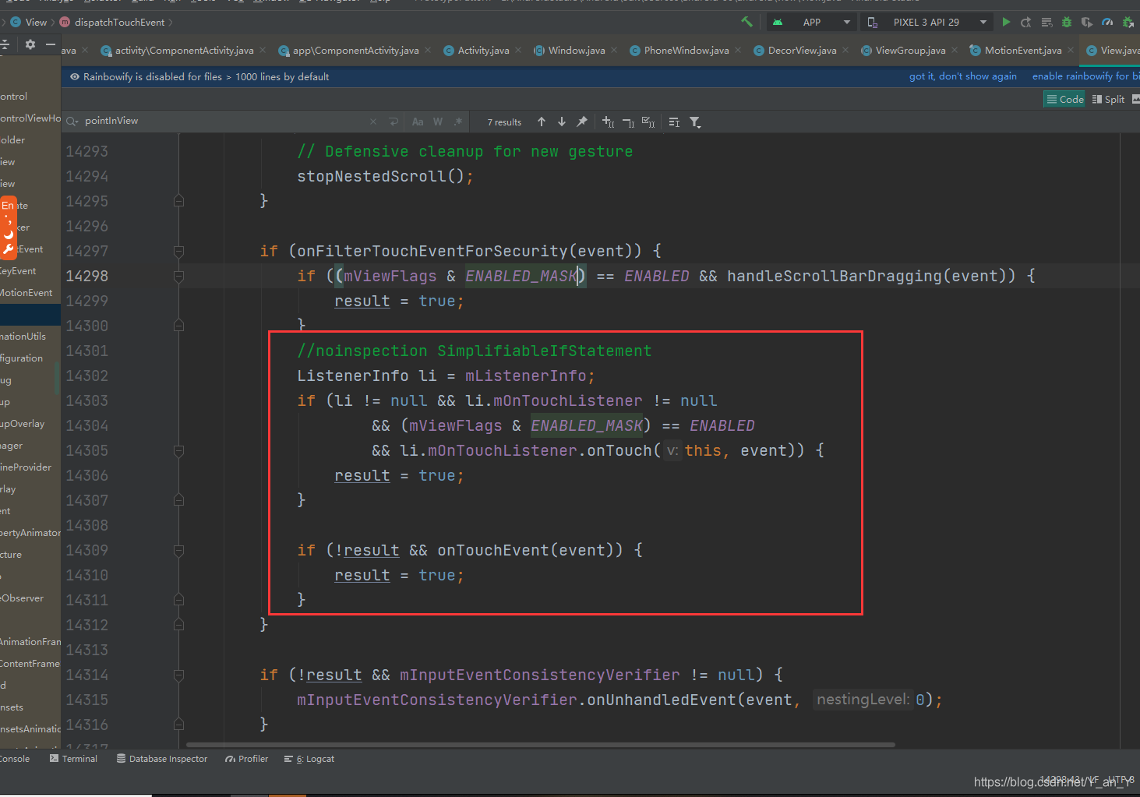
Task: Toggle Words (W) search option
Action: 438,122
